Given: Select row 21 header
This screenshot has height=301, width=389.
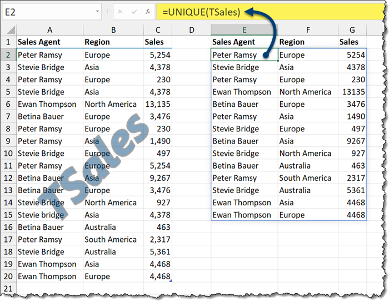Looking at the screenshot, I should pyautogui.click(x=8, y=289).
